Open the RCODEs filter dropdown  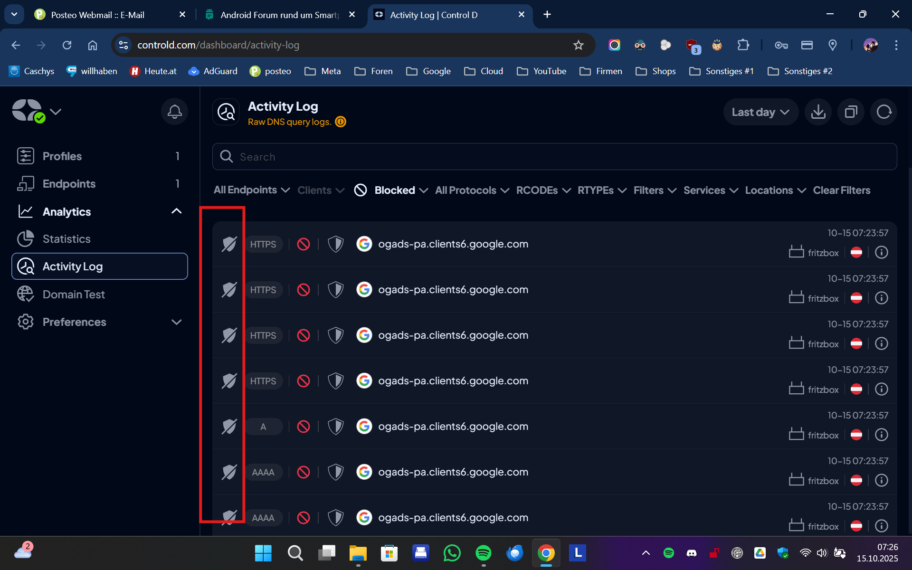(543, 190)
